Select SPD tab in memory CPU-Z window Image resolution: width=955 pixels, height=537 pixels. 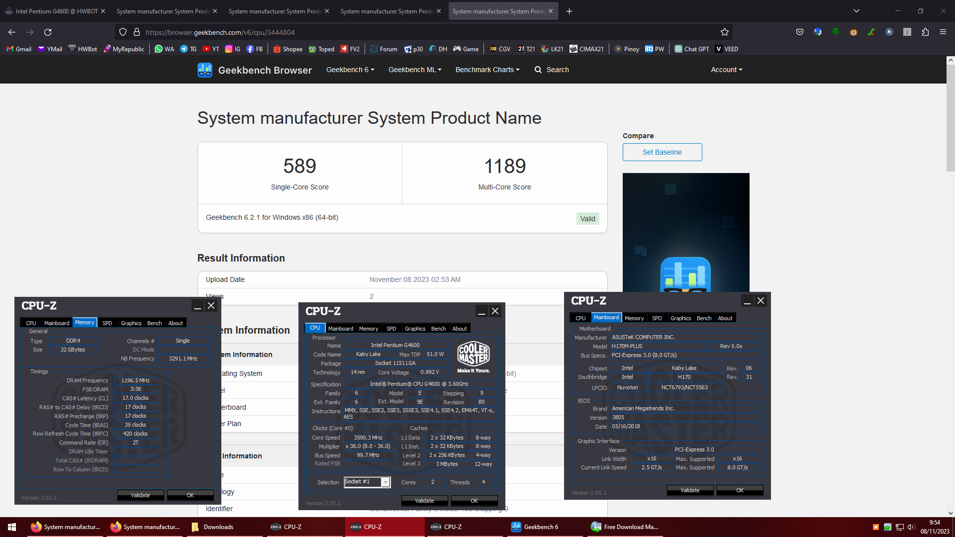point(107,323)
